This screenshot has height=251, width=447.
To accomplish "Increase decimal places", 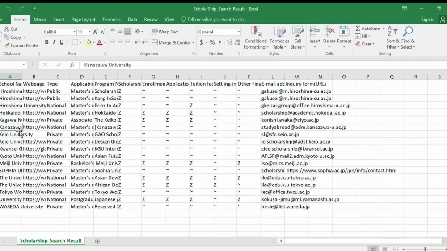I will tap(230, 42).
